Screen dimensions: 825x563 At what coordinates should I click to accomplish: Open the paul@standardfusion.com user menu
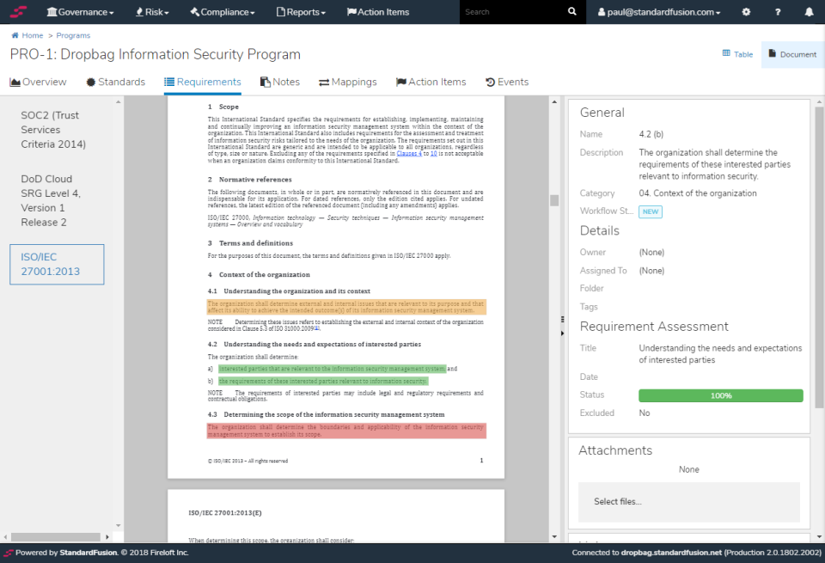(659, 11)
